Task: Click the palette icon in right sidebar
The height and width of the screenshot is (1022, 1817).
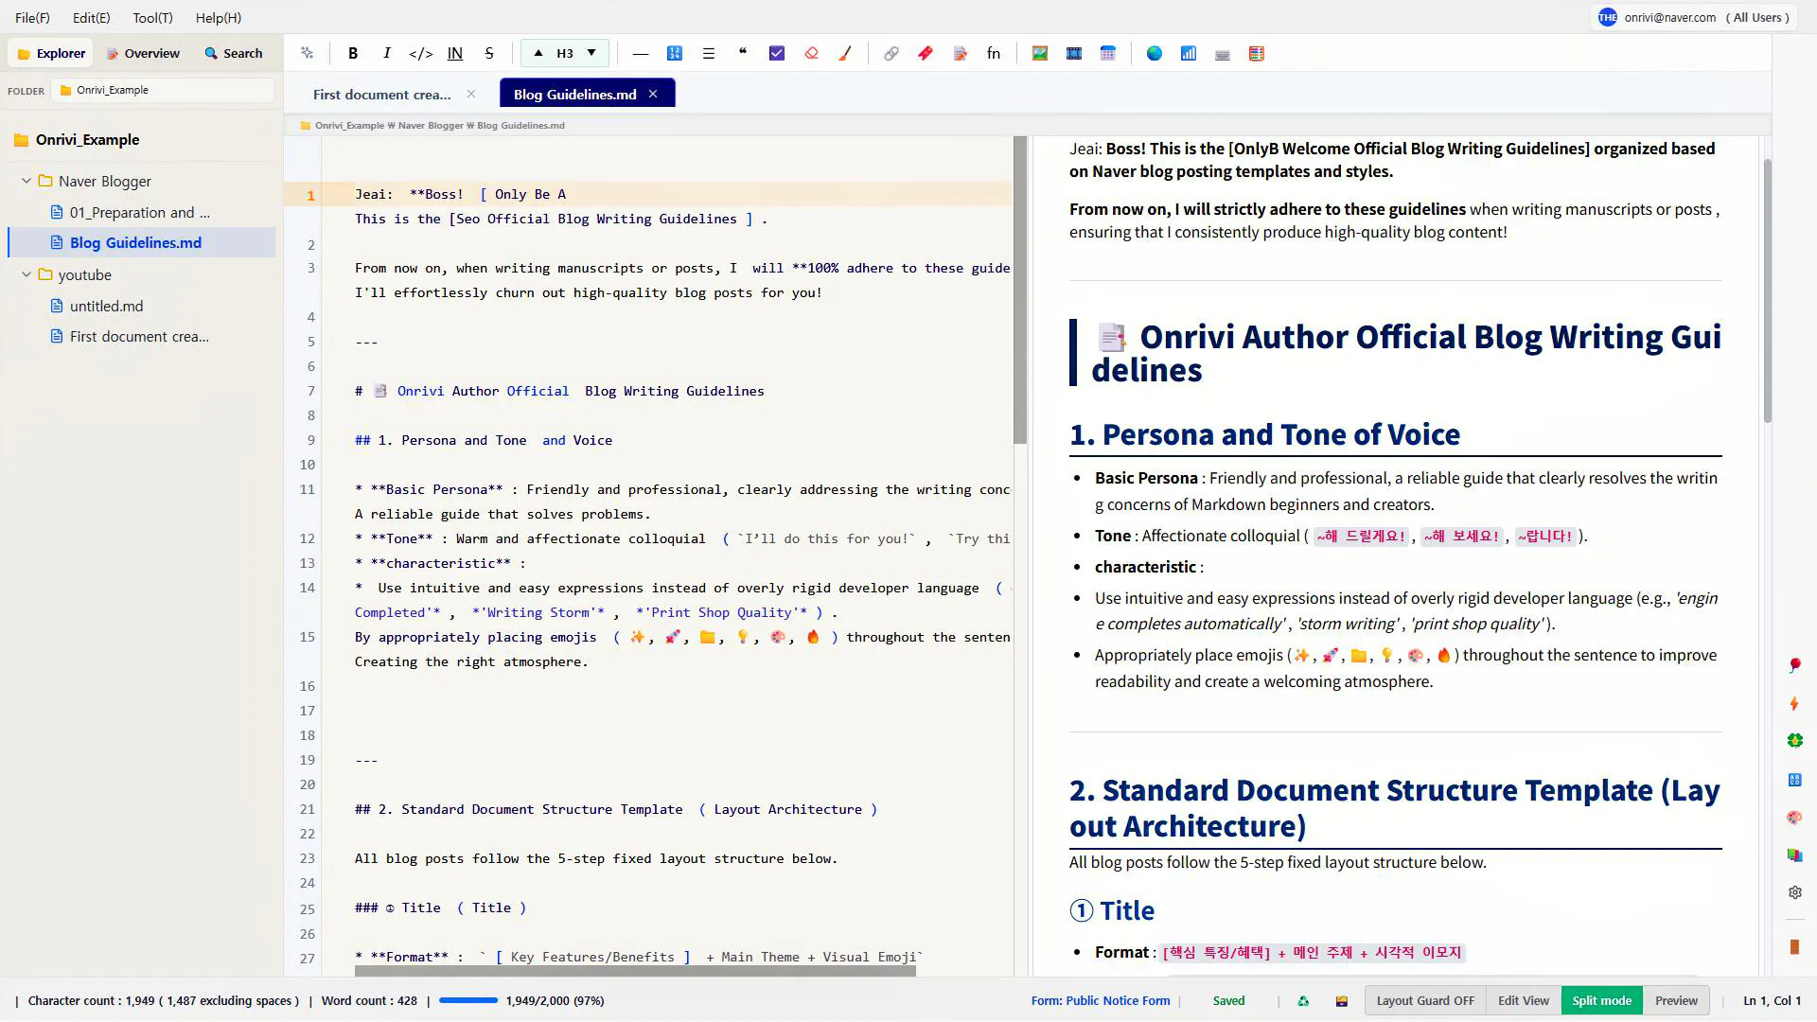Action: tap(1795, 818)
